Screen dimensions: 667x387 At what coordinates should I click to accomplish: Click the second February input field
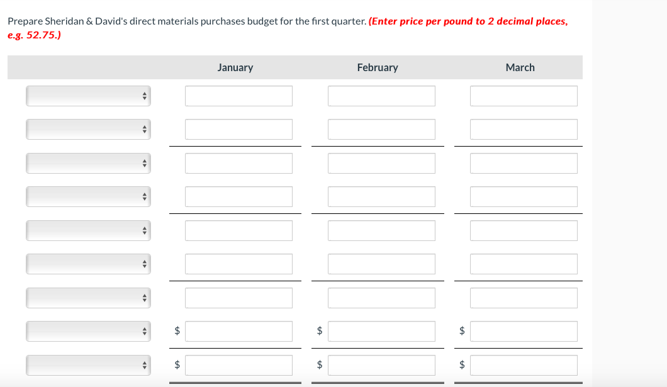click(381, 129)
